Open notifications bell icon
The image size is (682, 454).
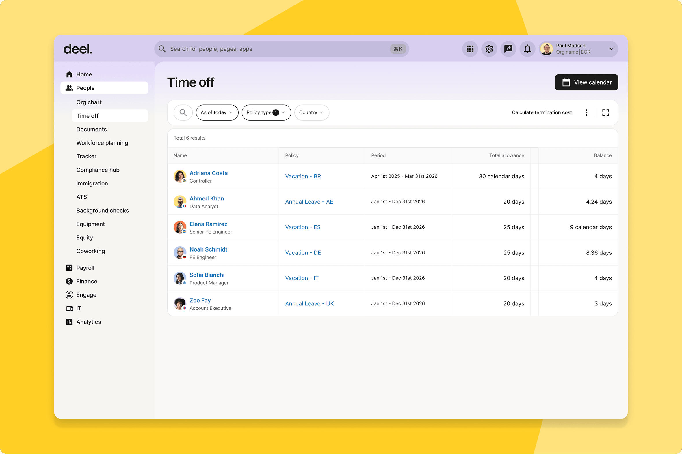tap(527, 49)
